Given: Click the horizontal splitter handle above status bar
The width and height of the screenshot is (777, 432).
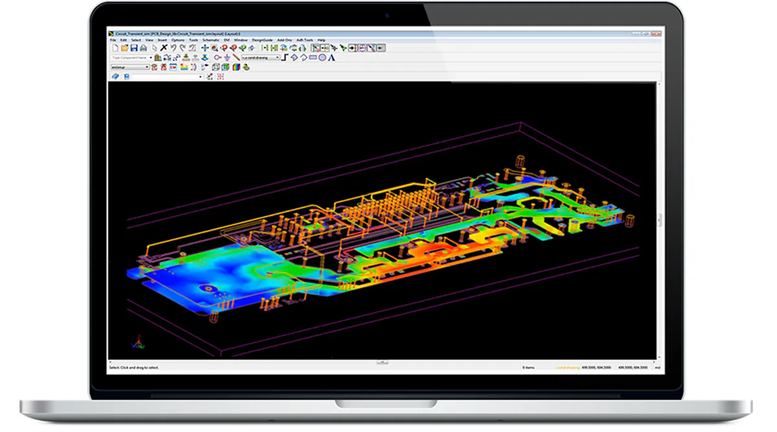Looking at the screenshot, I should (383, 362).
